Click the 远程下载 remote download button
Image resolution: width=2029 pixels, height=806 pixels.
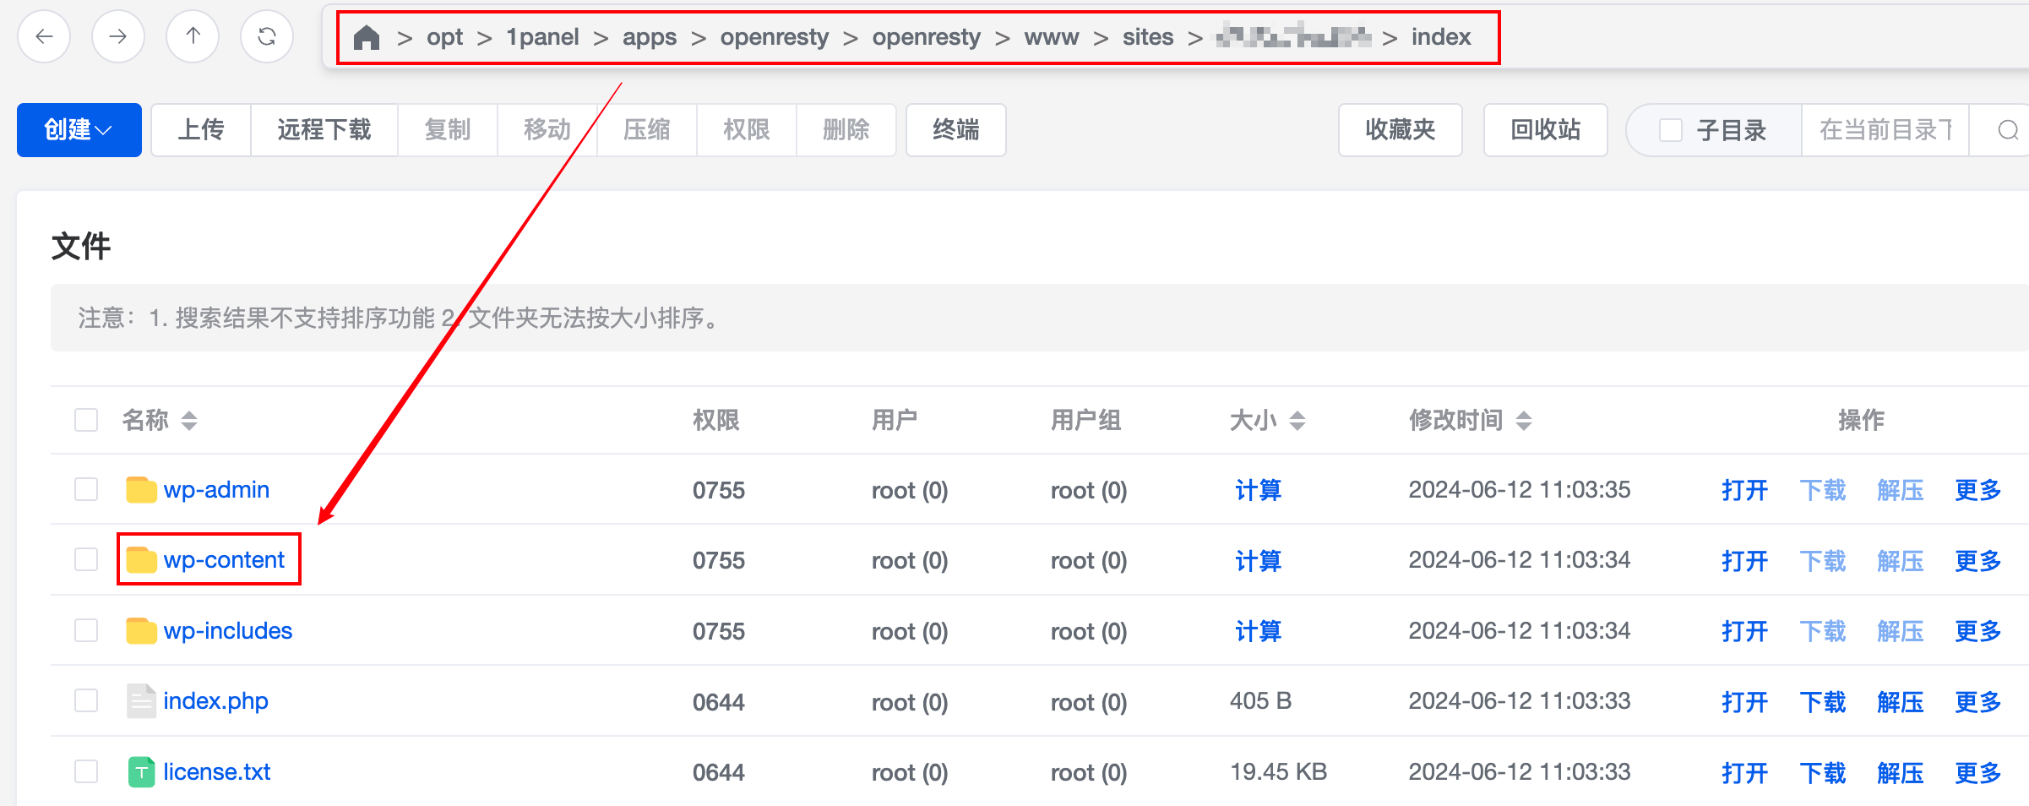pyautogui.click(x=324, y=130)
